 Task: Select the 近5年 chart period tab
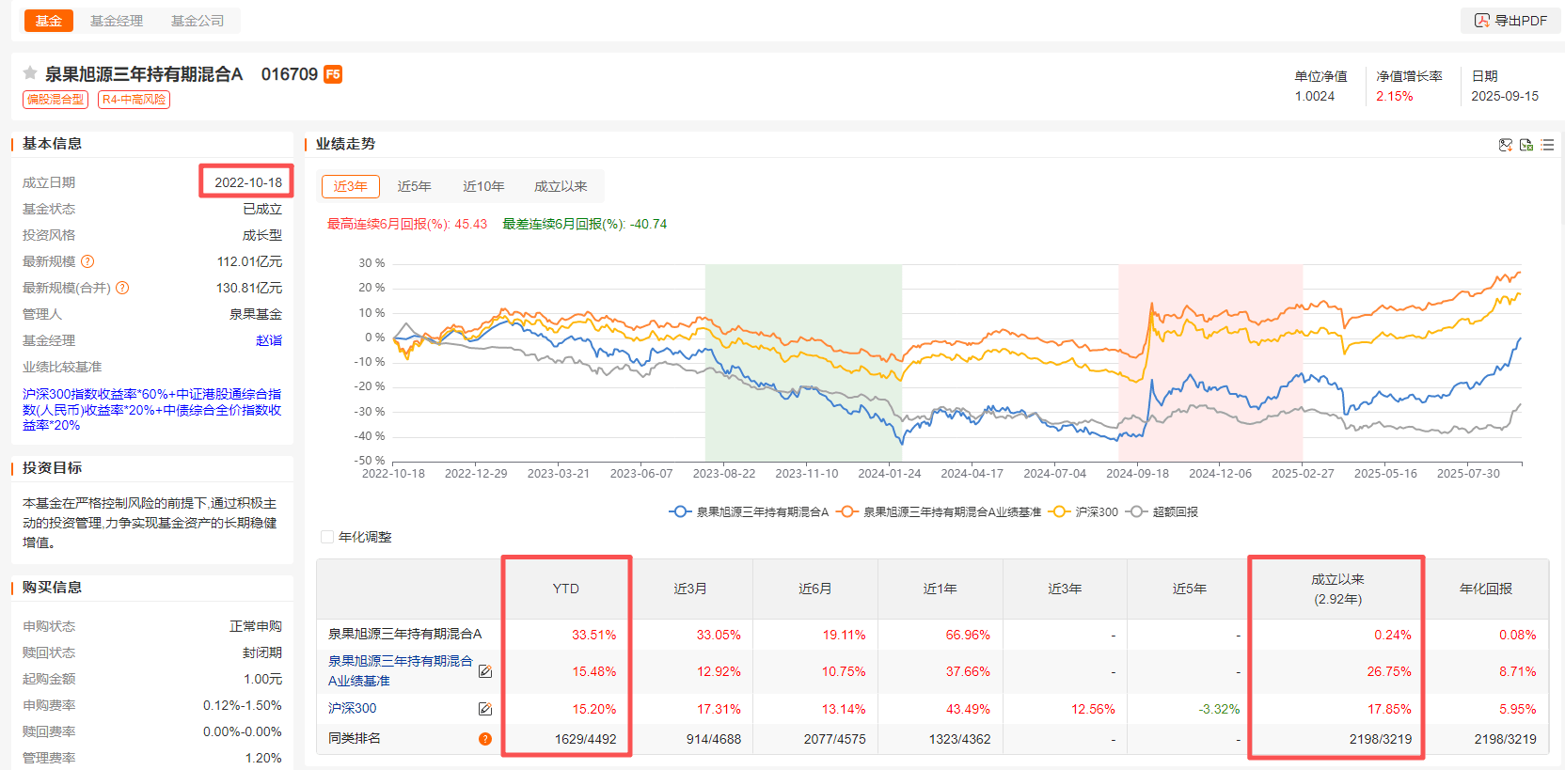coord(414,186)
